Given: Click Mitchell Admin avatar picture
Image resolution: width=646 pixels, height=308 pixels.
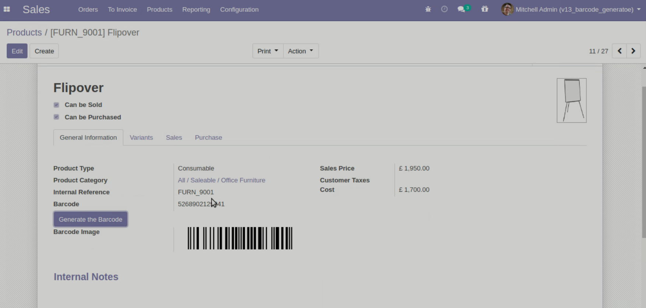Looking at the screenshot, I should [x=507, y=10].
